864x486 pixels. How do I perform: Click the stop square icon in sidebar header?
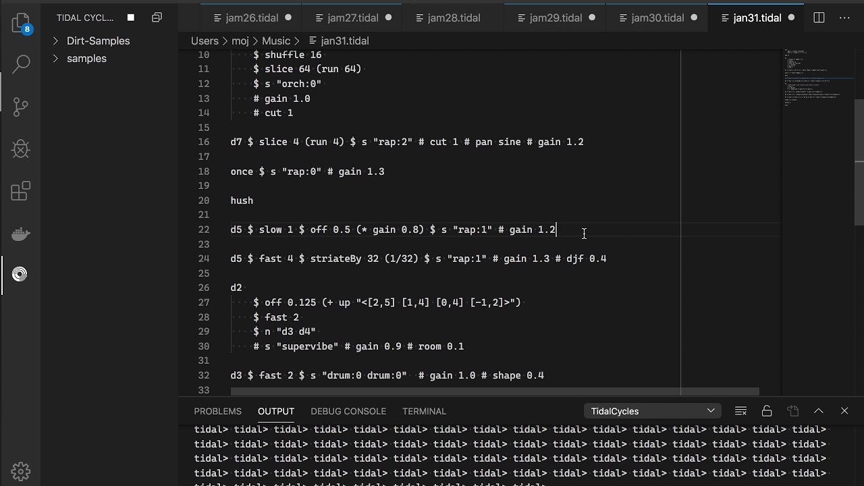click(131, 18)
